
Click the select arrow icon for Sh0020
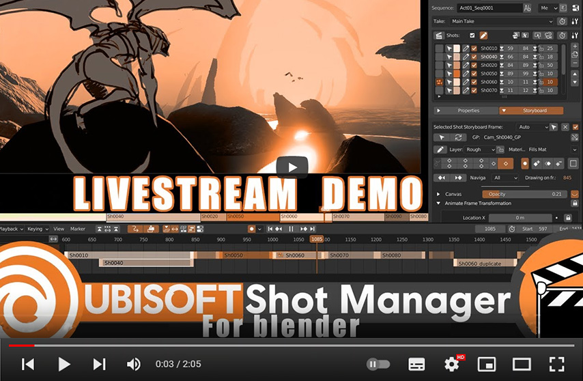click(449, 65)
